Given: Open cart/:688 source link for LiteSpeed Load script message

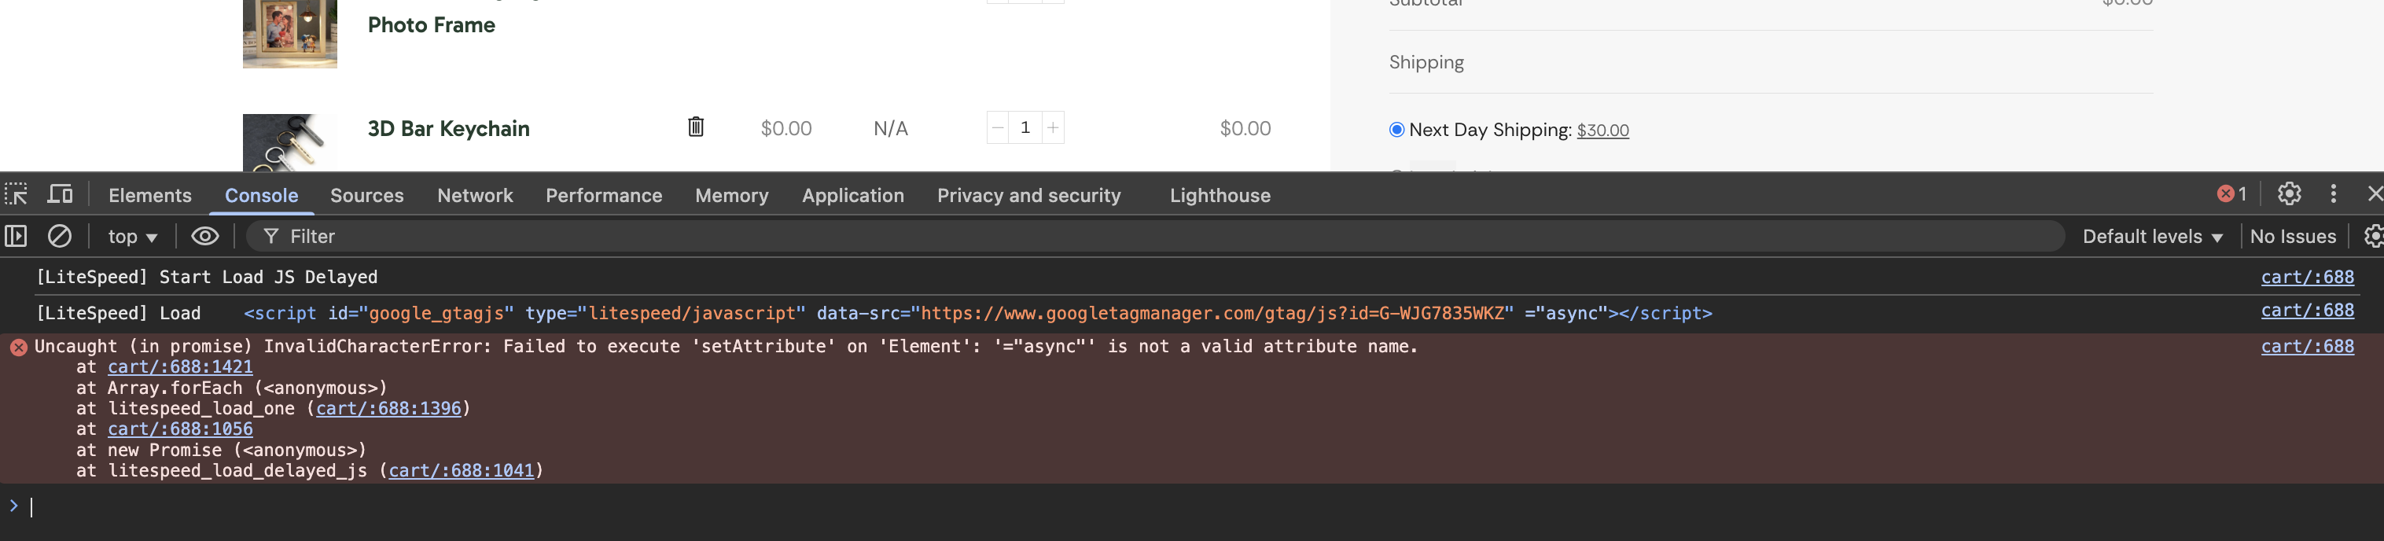Looking at the screenshot, I should pos(2307,310).
